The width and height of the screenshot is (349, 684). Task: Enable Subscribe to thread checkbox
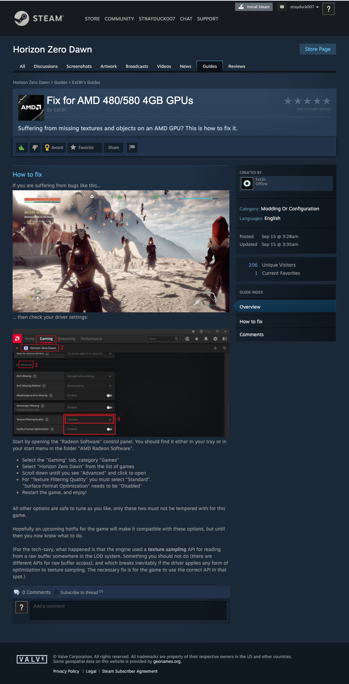click(57, 593)
